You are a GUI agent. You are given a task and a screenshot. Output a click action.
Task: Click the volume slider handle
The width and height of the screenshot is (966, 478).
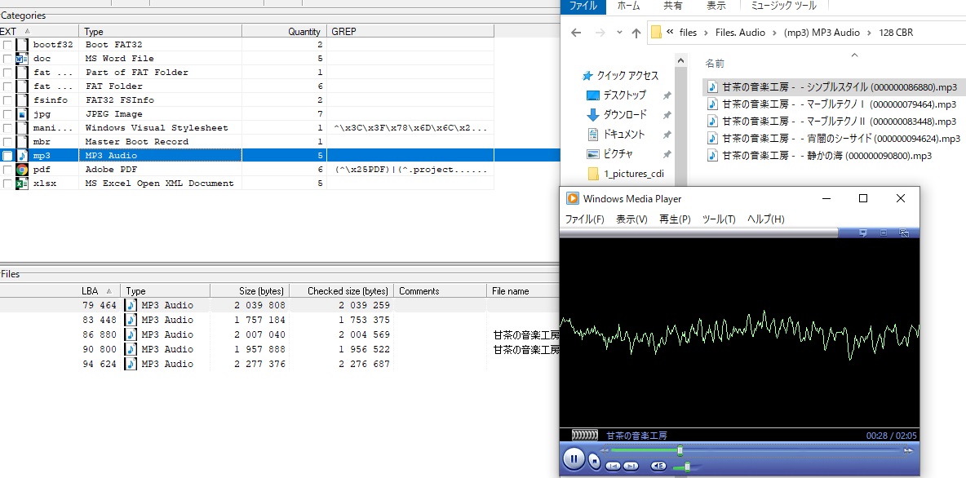[687, 467]
